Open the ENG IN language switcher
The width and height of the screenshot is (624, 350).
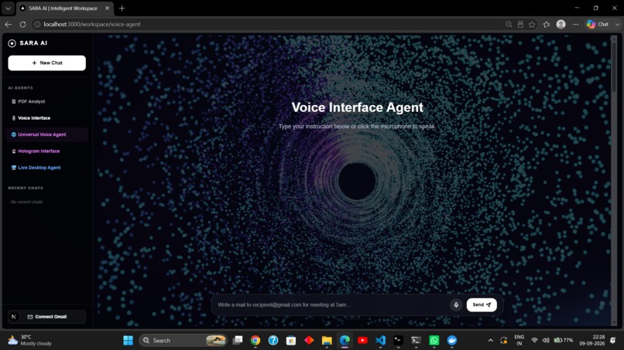(x=519, y=341)
